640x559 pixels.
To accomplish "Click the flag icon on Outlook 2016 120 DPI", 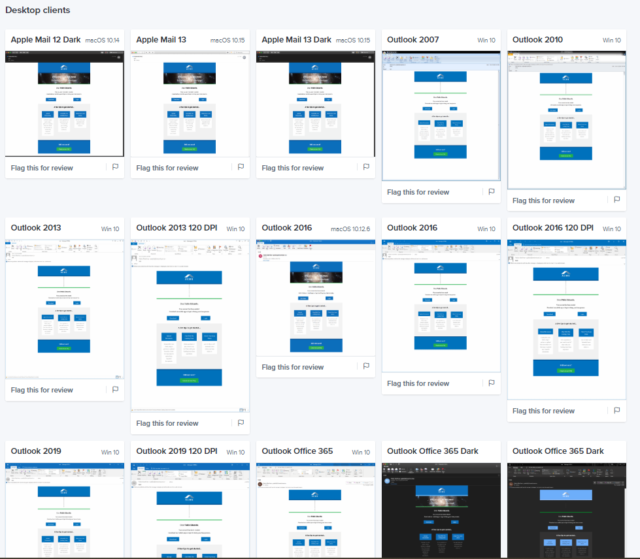I will tap(616, 411).
